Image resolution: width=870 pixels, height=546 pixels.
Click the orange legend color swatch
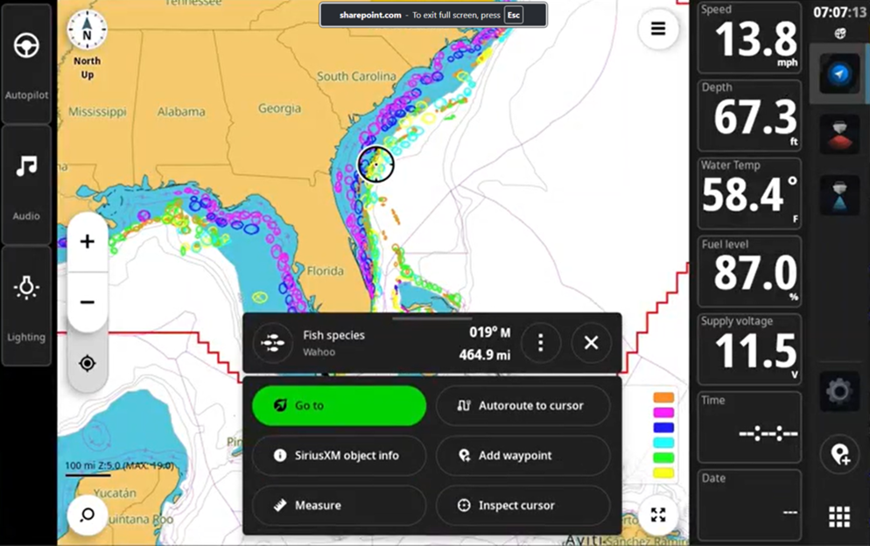[x=663, y=398]
